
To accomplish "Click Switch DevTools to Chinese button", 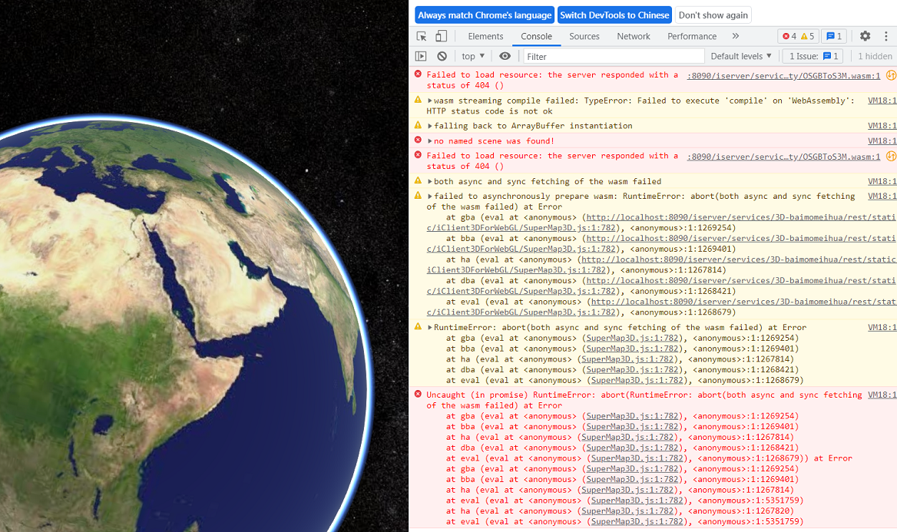I will [x=614, y=15].
